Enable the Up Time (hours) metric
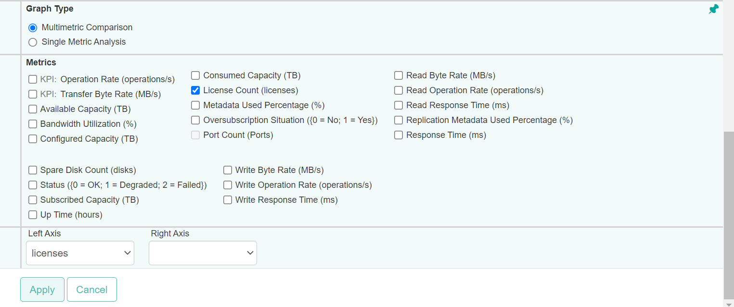The image size is (734, 307). (32, 215)
